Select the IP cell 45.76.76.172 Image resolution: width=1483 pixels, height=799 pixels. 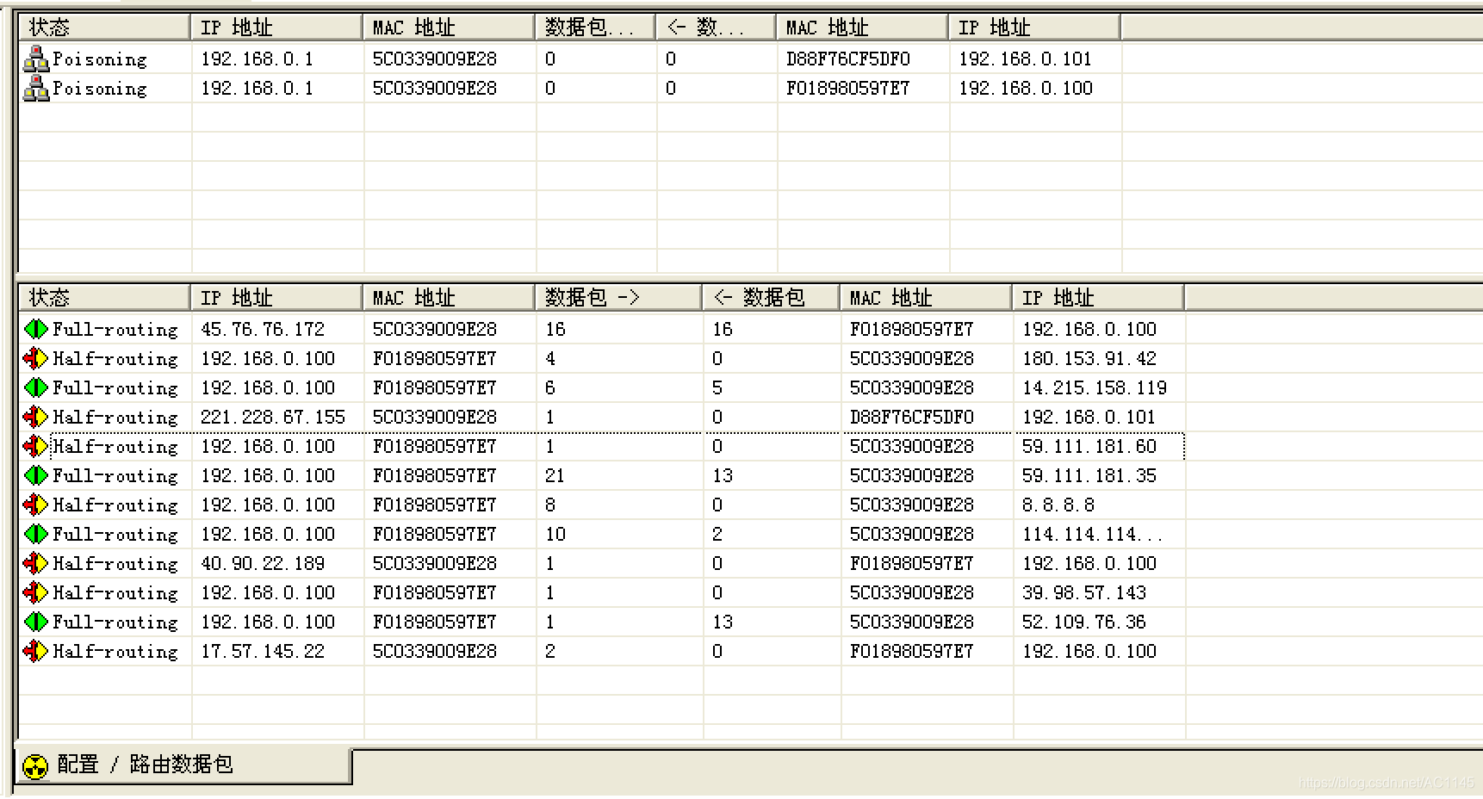click(263, 329)
